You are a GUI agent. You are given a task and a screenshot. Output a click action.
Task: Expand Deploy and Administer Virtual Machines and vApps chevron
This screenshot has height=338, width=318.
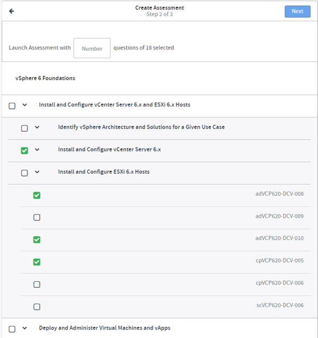[x=25, y=328]
